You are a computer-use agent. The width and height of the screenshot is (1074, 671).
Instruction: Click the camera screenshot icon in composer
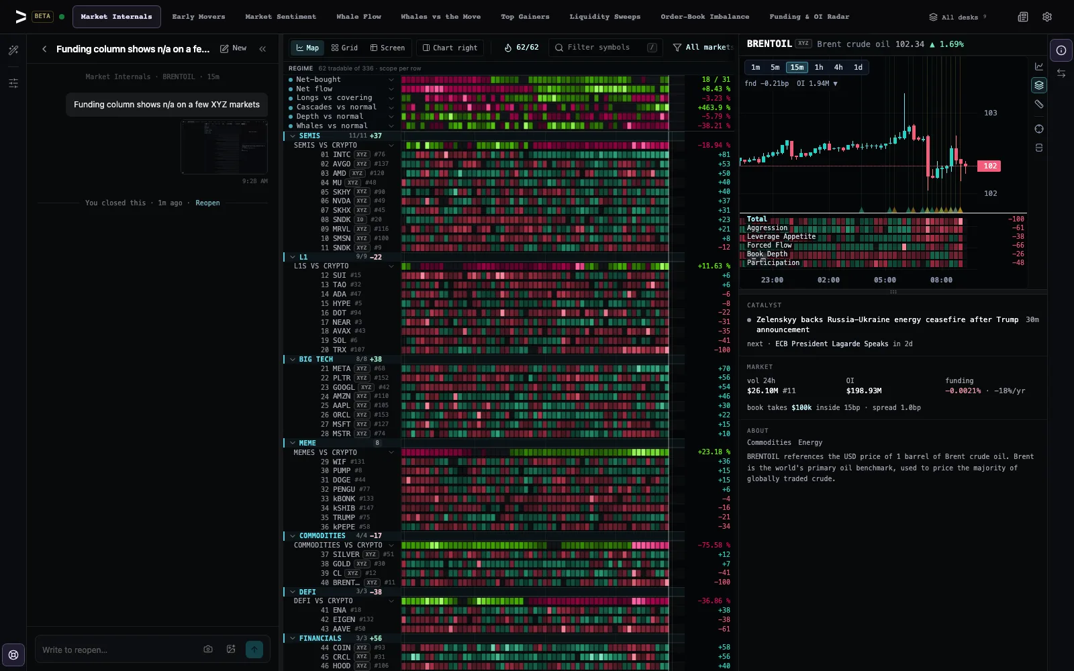click(x=208, y=649)
